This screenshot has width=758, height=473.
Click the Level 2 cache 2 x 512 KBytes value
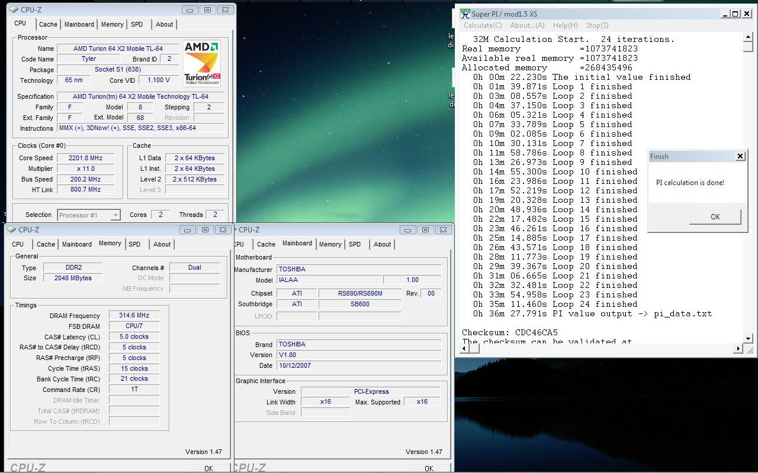click(x=195, y=179)
